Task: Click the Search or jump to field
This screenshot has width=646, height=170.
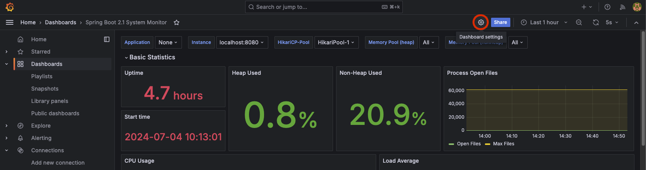Action: (x=324, y=7)
